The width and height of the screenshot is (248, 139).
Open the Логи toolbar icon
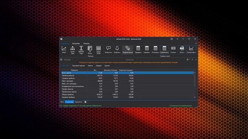(x=182, y=49)
